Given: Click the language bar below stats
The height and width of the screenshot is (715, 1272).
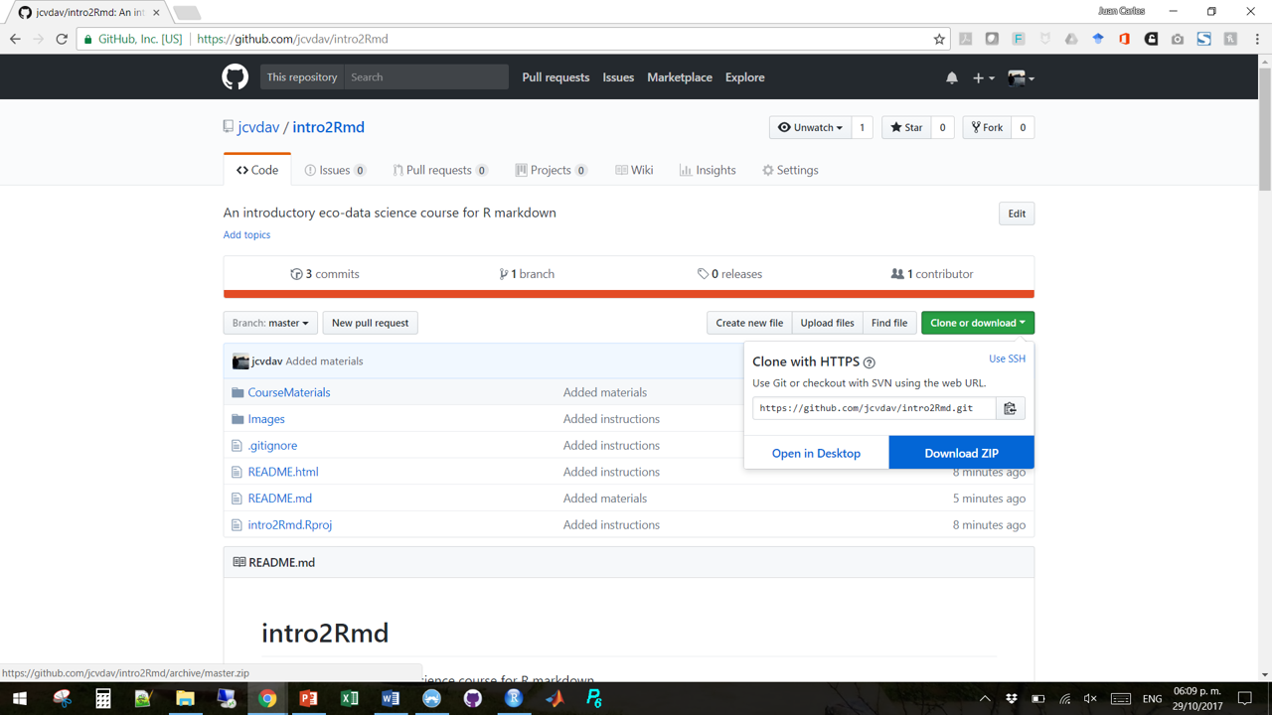Looking at the screenshot, I should click(629, 294).
